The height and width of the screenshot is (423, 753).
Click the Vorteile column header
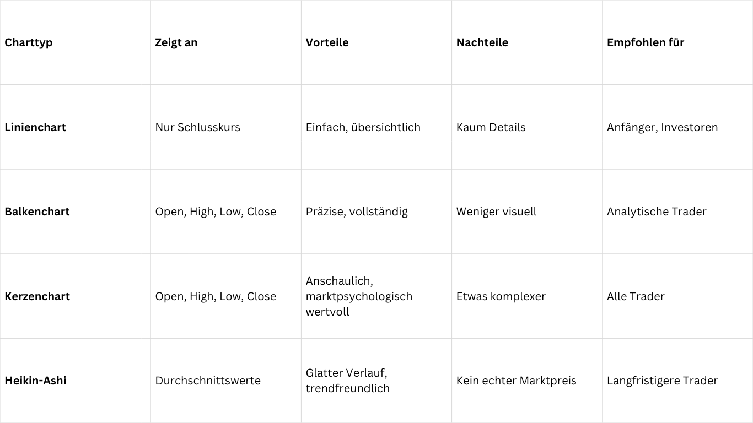(327, 42)
